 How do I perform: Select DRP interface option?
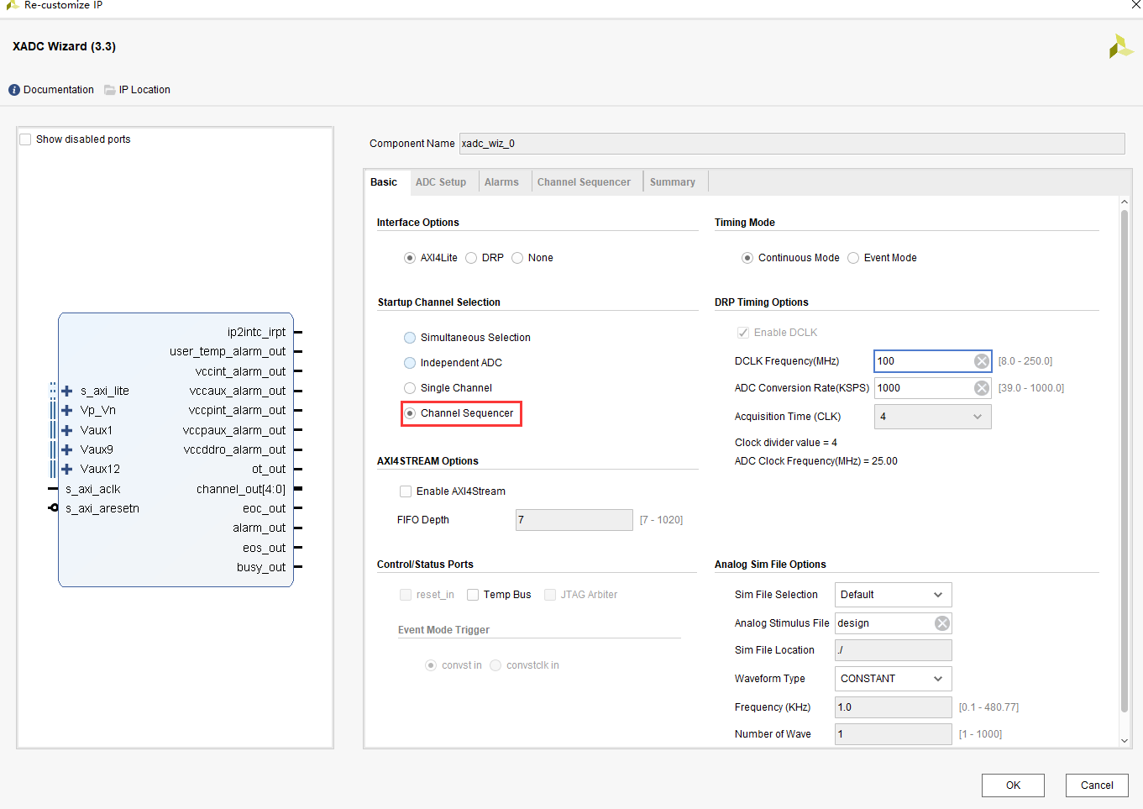tap(471, 258)
